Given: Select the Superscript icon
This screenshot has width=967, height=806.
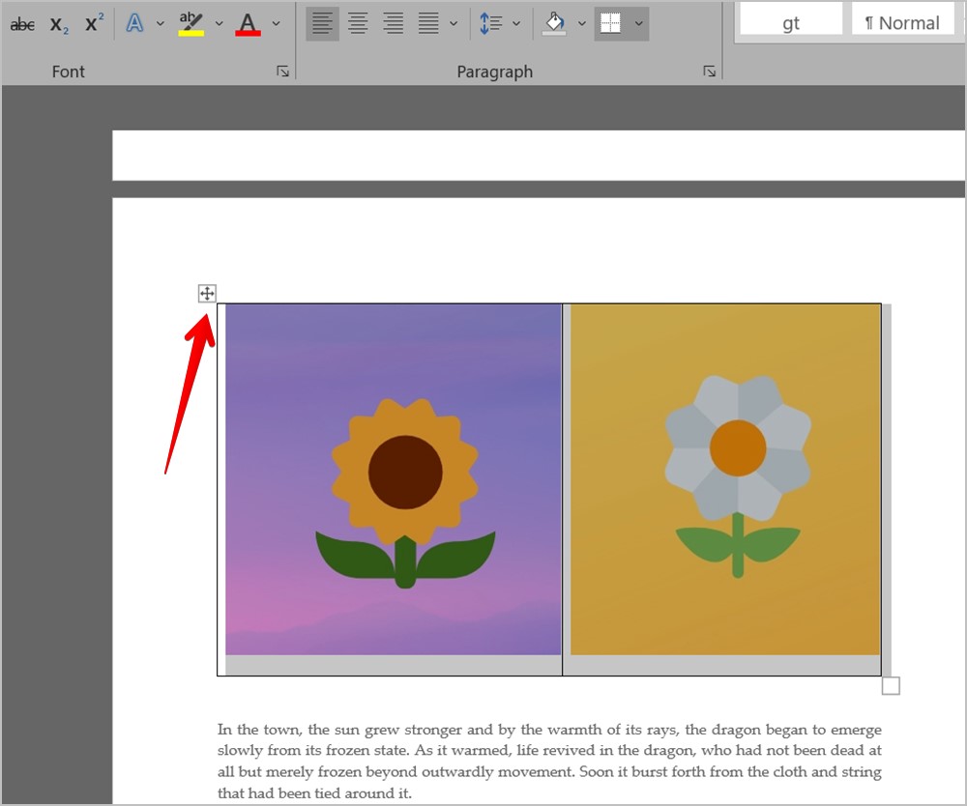Looking at the screenshot, I should coord(93,23).
